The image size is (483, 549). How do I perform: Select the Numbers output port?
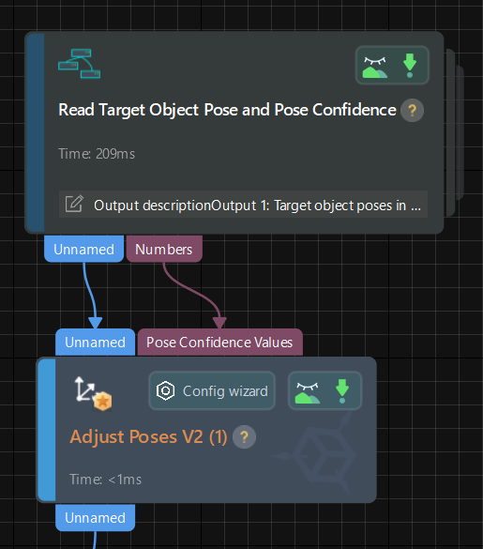[164, 250]
